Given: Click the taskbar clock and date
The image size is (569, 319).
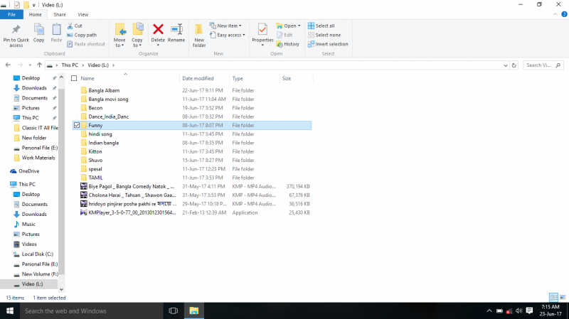Looking at the screenshot, I should tap(550, 310).
